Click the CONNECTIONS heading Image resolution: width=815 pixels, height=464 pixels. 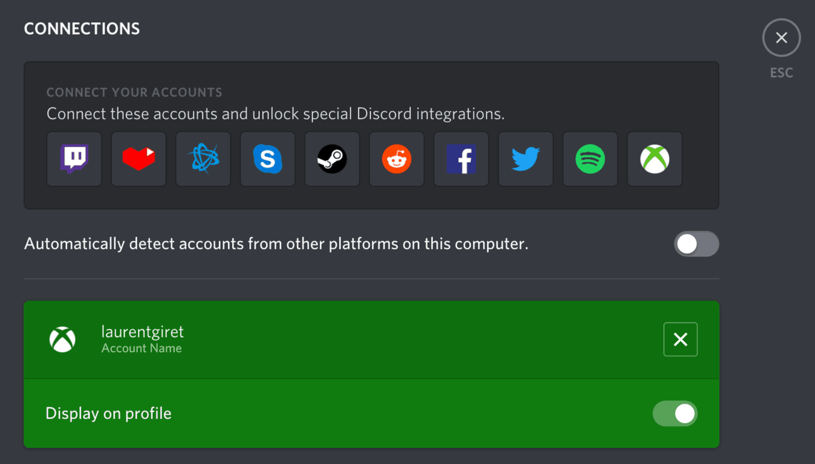(x=82, y=28)
